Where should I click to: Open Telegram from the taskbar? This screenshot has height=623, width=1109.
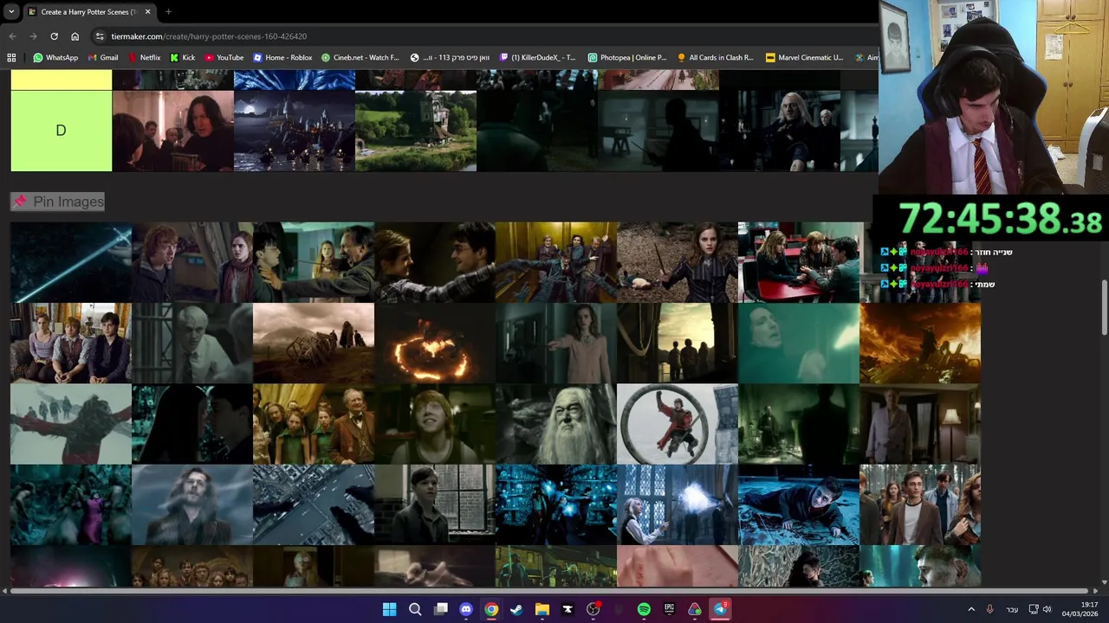click(x=720, y=609)
